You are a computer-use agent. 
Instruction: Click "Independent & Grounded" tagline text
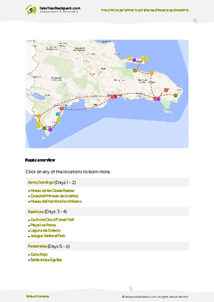[x=59, y=12]
